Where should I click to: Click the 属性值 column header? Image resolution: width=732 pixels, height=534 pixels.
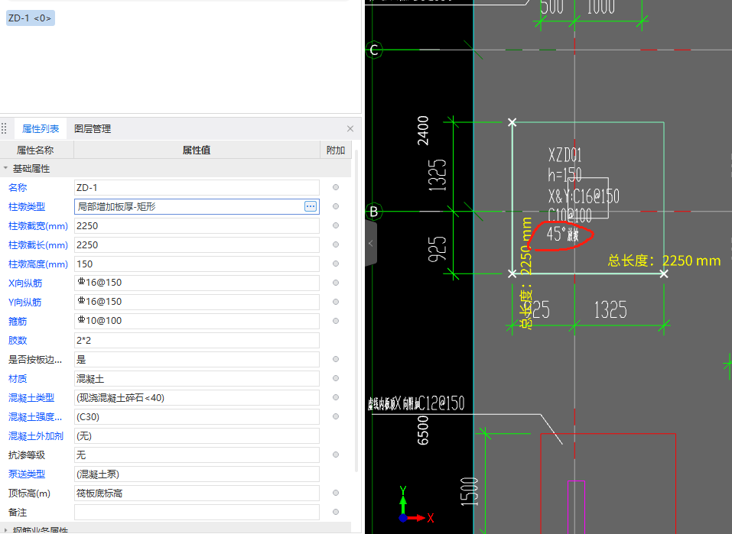[197, 150]
